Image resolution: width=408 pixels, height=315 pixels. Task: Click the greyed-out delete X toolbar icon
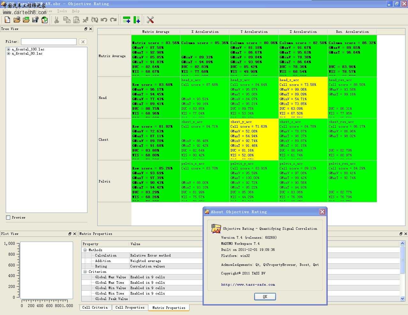tap(85, 20)
